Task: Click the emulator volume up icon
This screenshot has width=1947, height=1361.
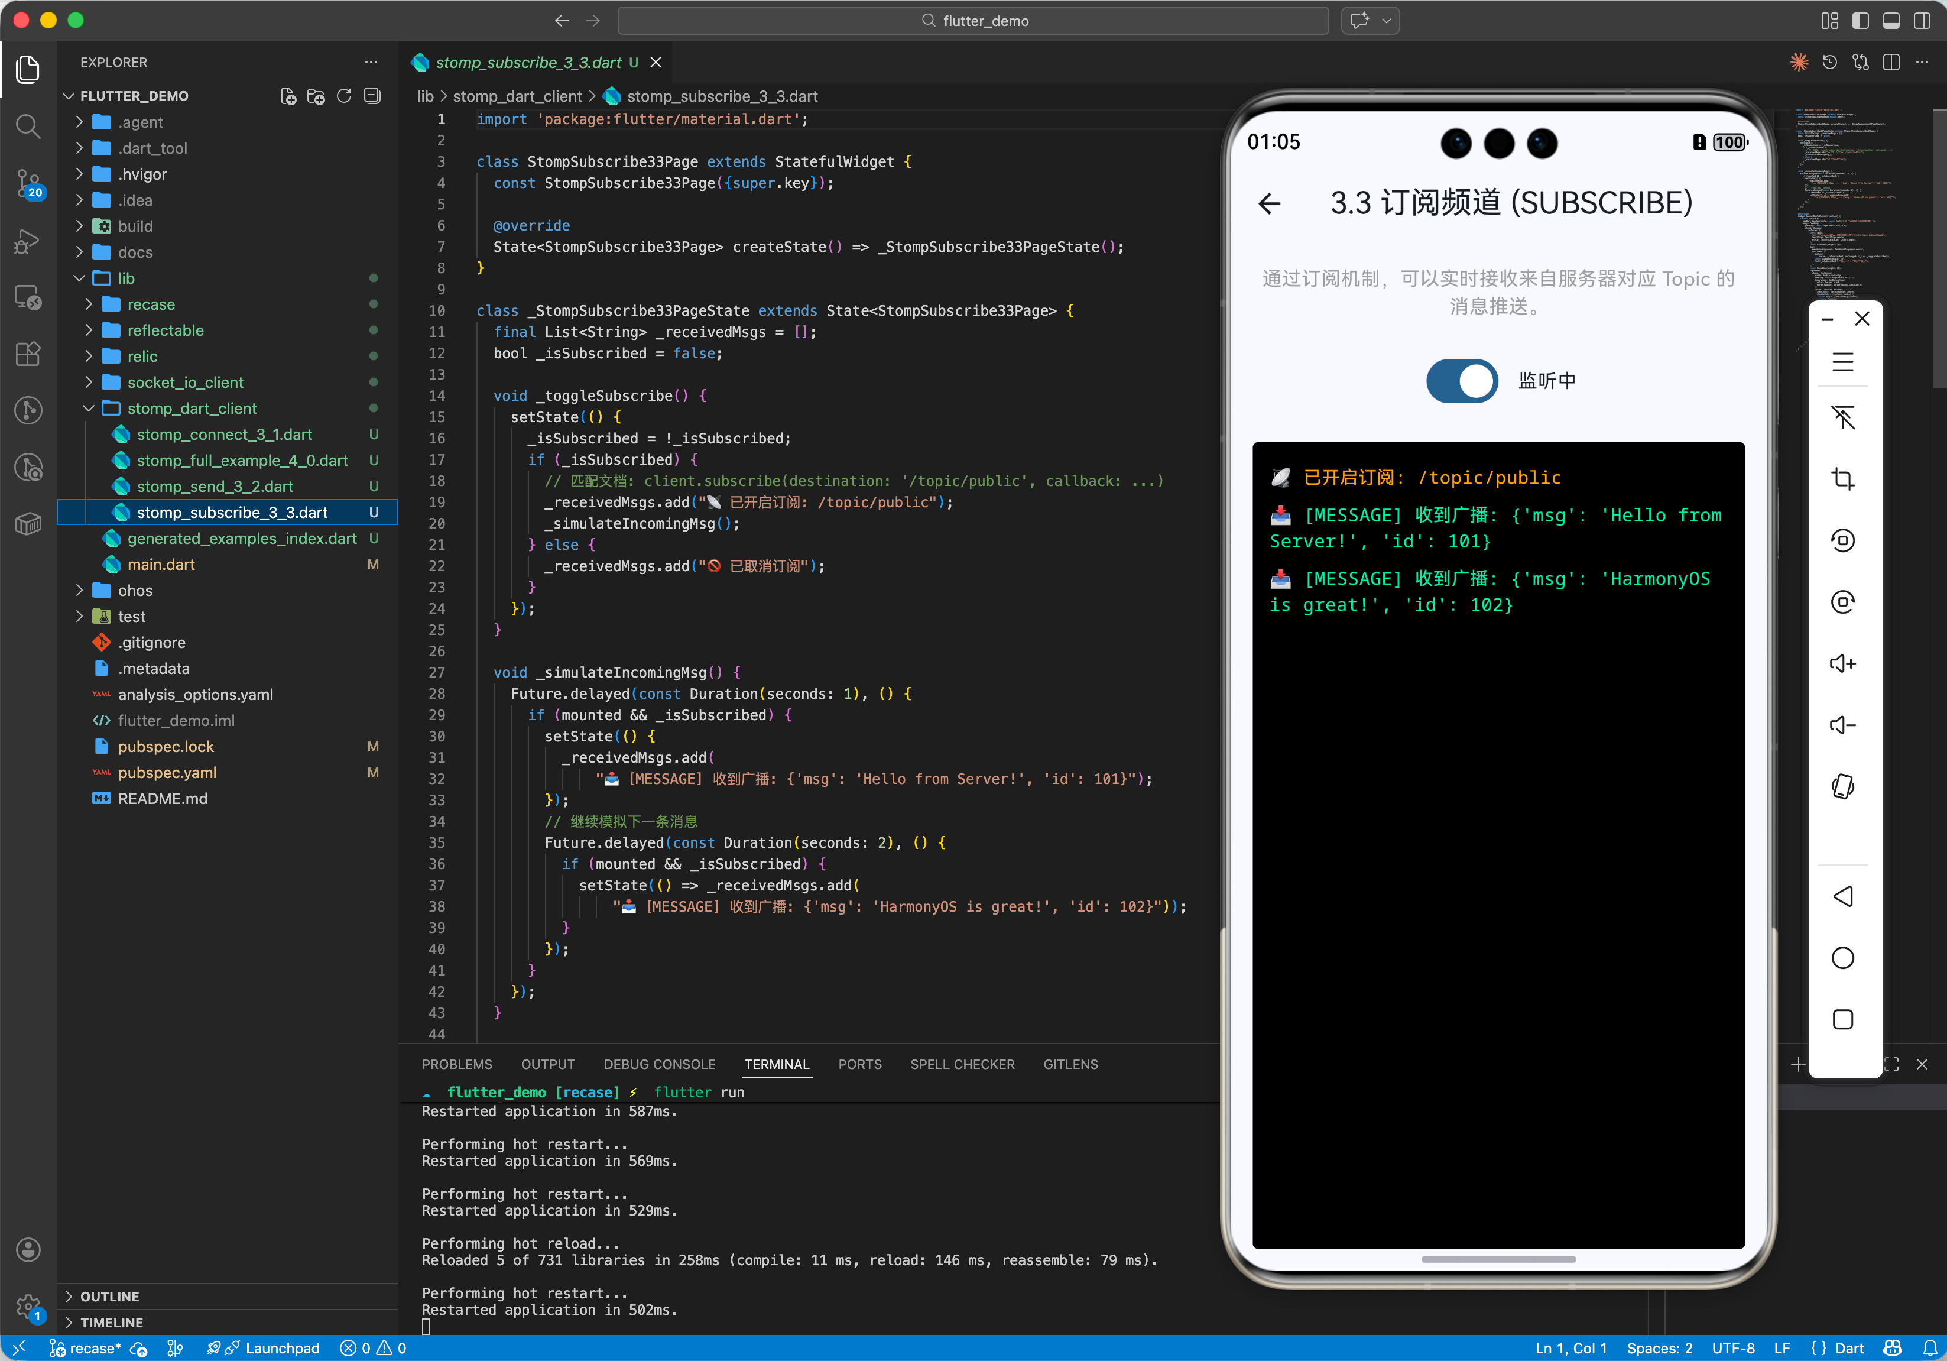Action: click(x=1842, y=664)
